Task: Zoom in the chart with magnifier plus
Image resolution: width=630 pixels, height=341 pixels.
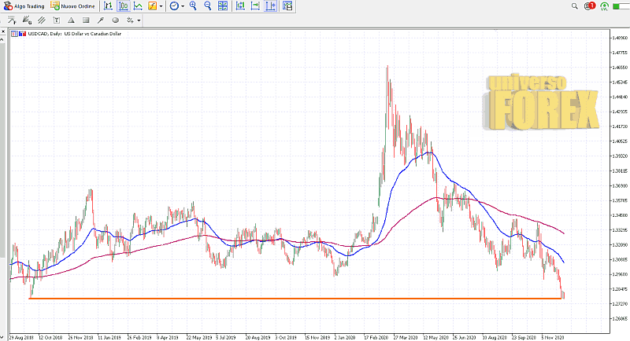Action: (x=194, y=5)
